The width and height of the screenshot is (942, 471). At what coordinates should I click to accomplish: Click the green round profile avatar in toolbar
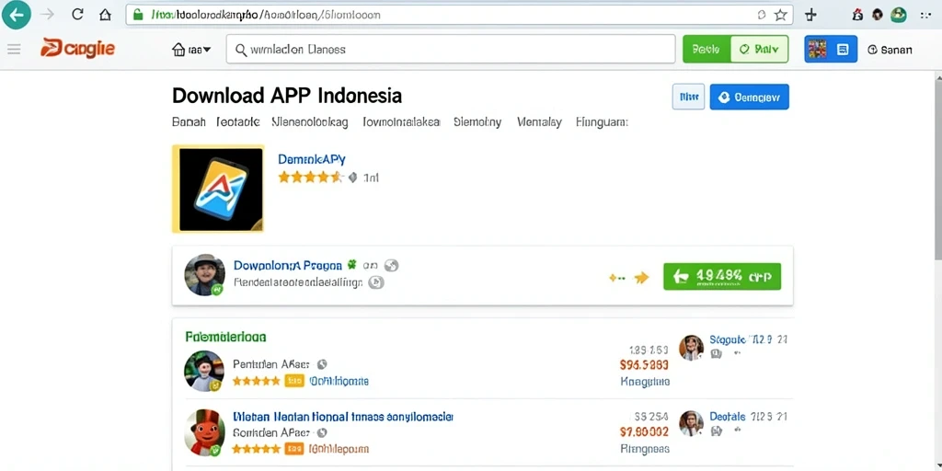[x=898, y=15]
